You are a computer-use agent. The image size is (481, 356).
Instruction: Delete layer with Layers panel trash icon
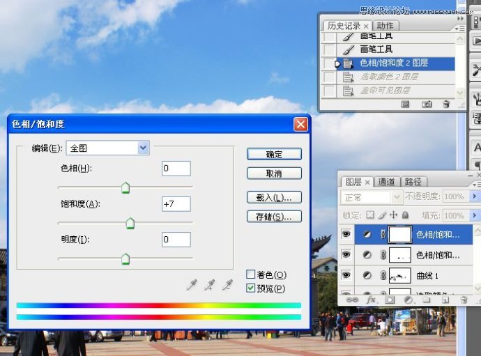[464, 300]
